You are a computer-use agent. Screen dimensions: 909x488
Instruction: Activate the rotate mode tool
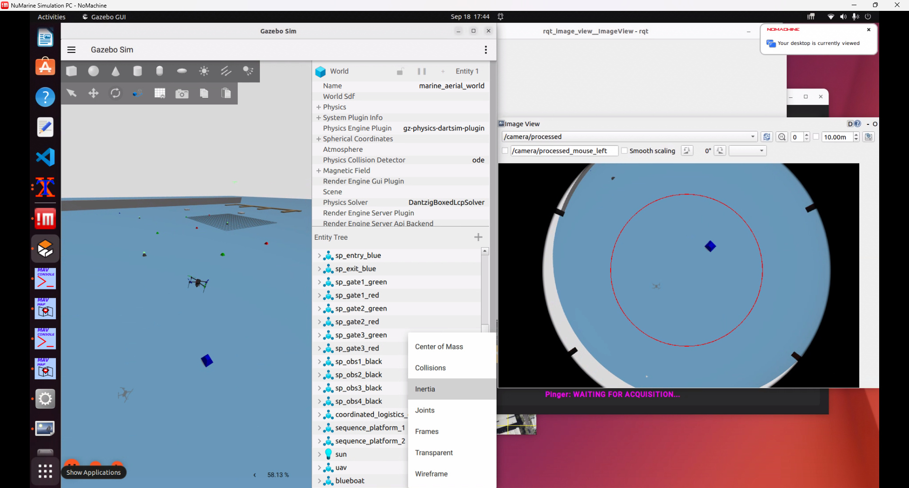[116, 93]
